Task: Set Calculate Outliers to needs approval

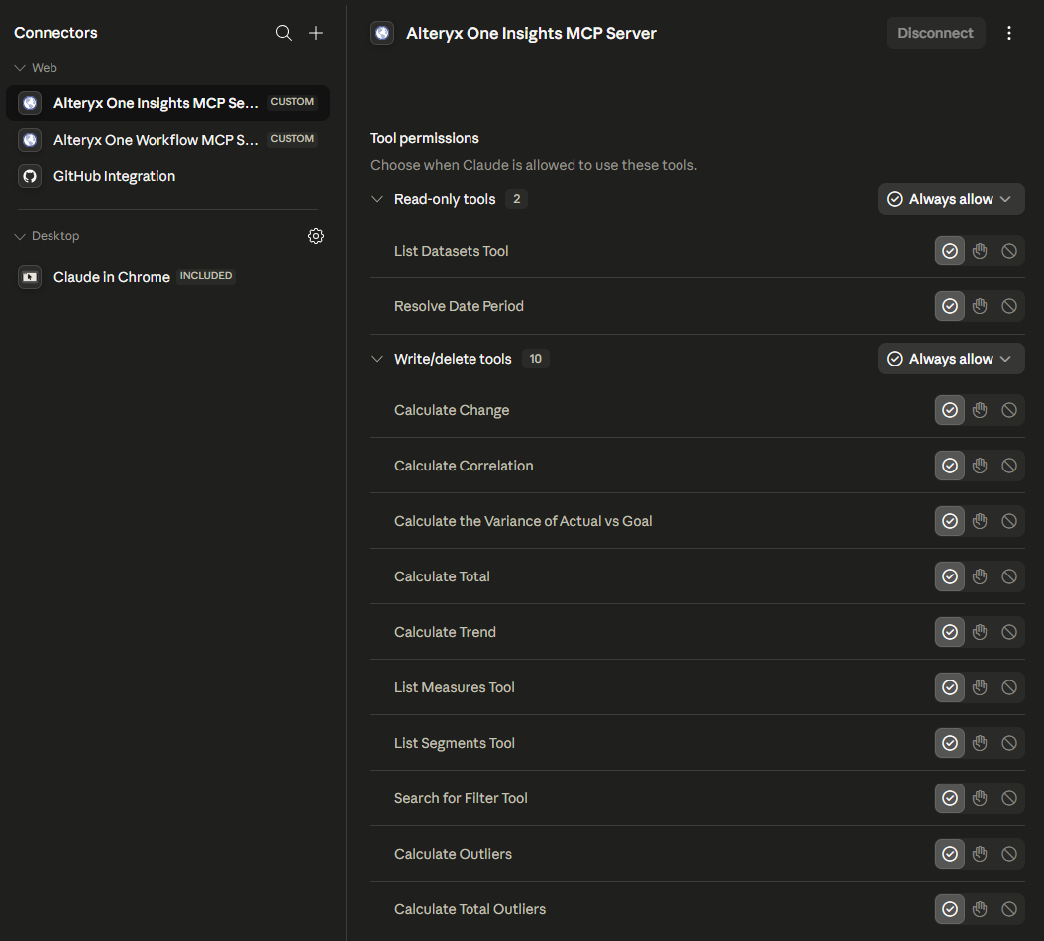Action: click(x=980, y=853)
